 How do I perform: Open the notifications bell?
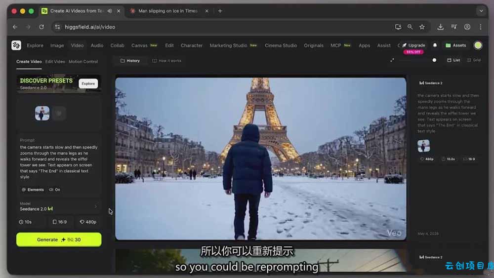click(x=435, y=45)
